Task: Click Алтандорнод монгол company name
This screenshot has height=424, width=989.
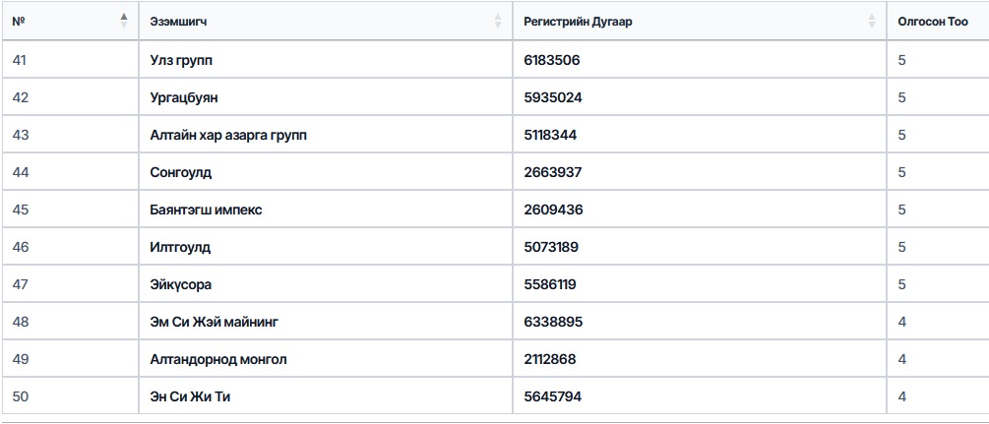Action: (x=218, y=359)
